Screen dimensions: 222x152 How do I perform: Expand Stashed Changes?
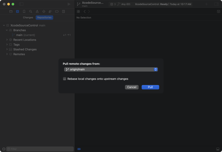click(7, 50)
